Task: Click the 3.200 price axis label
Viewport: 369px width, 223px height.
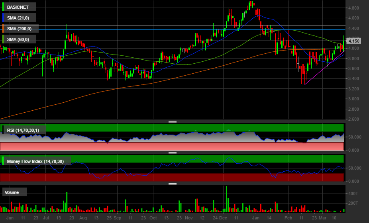Action: 354,89
